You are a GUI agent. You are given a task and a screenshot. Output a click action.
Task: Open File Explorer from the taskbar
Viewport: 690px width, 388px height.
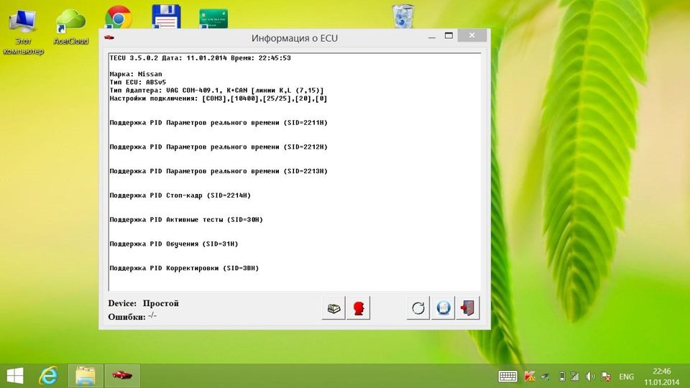point(86,376)
